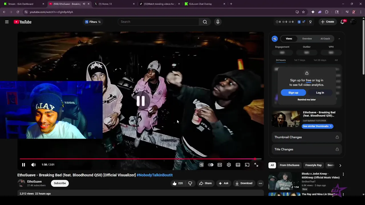Cast video with Play on TV

tap(247, 165)
